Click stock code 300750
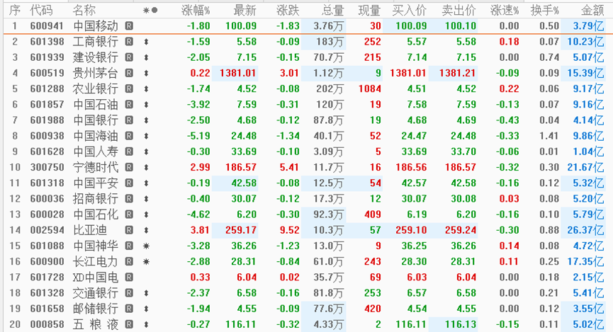Image resolution: width=613 pixels, height=332 pixels. point(47,167)
